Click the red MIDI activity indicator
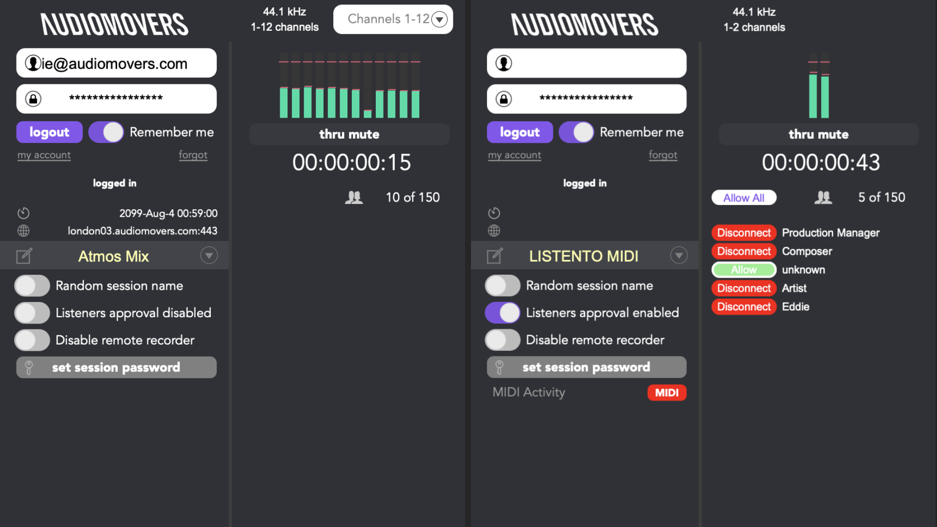The height and width of the screenshot is (527, 937). click(667, 393)
